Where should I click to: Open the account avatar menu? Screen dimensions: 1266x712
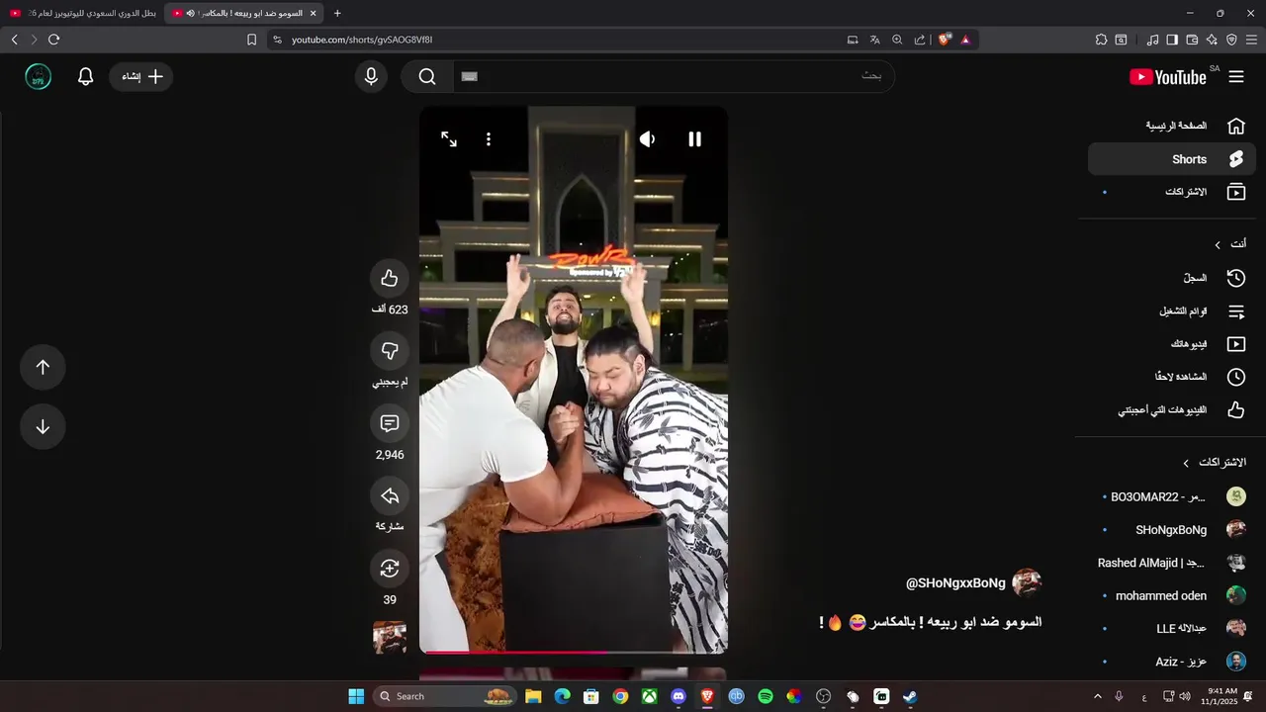(x=38, y=77)
